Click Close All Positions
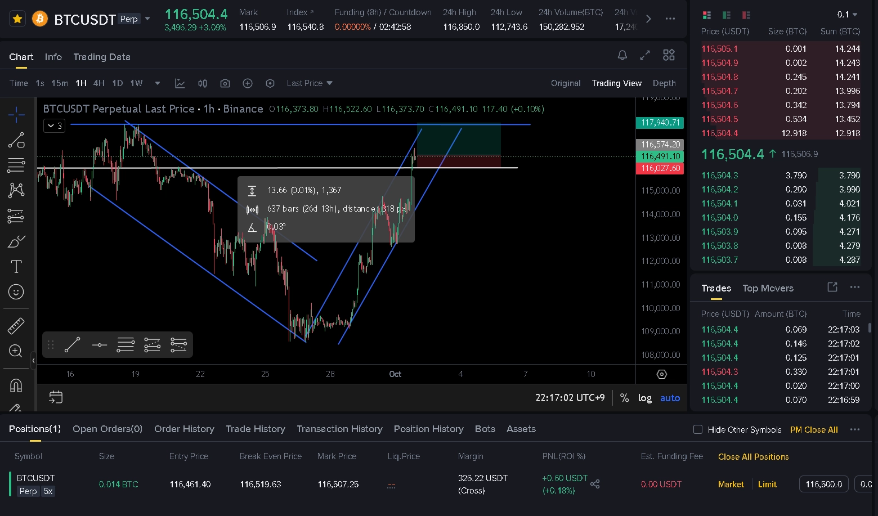This screenshot has width=878, height=516. click(753, 457)
